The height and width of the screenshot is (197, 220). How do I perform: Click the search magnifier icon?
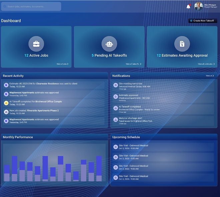[5, 6]
